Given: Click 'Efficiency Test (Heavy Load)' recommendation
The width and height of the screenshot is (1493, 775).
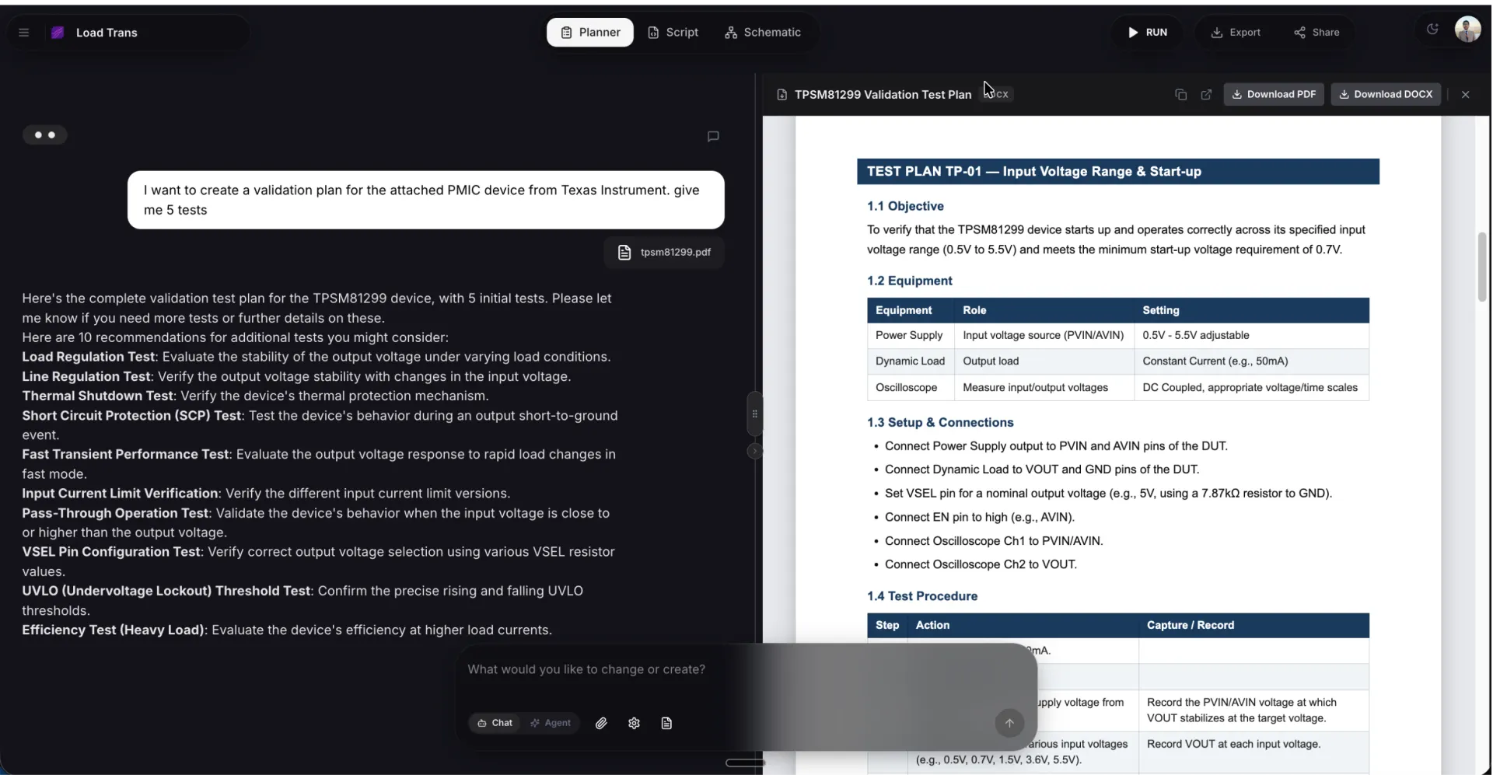Looking at the screenshot, I should pyautogui.click(x=114, y=630).
